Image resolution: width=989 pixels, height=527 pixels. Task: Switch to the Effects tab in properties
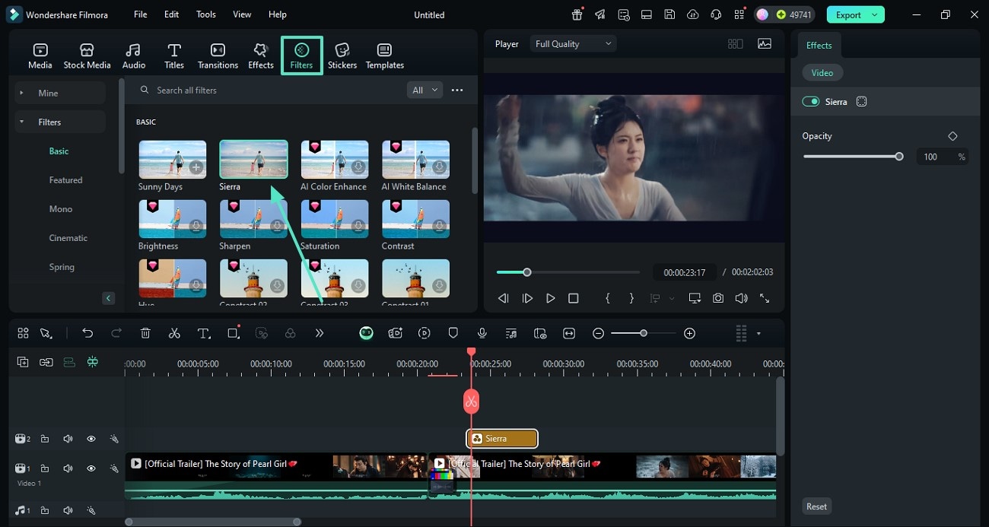(x=819, y=45)
